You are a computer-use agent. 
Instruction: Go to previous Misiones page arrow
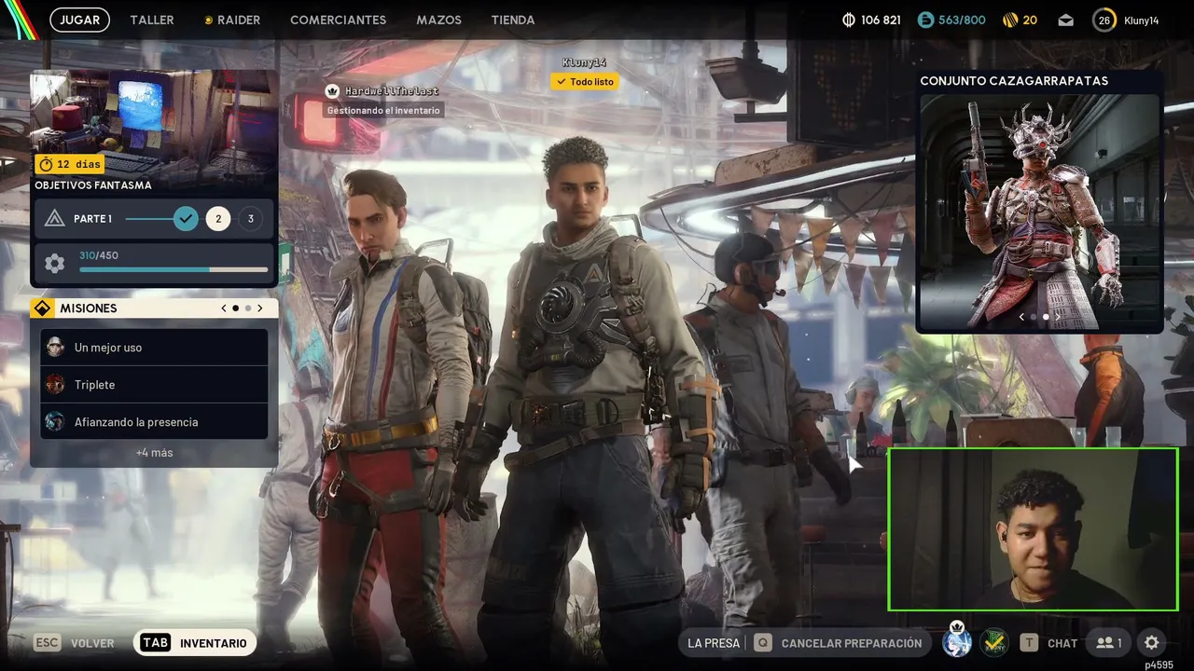(x=224, y=308)
